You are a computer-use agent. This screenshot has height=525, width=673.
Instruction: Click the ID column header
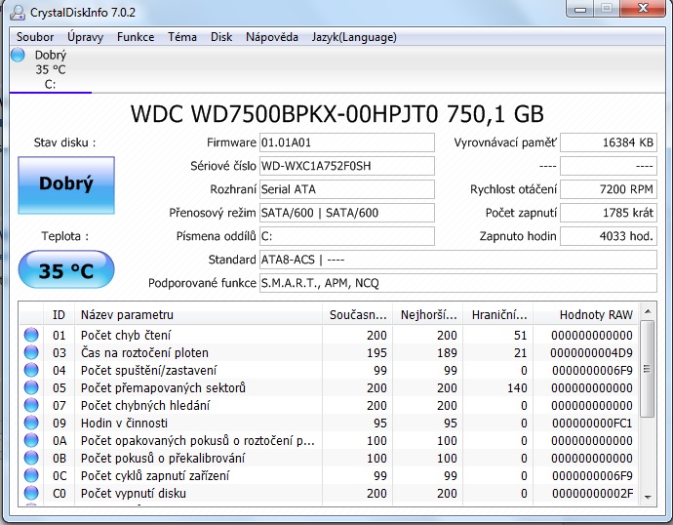59,314
